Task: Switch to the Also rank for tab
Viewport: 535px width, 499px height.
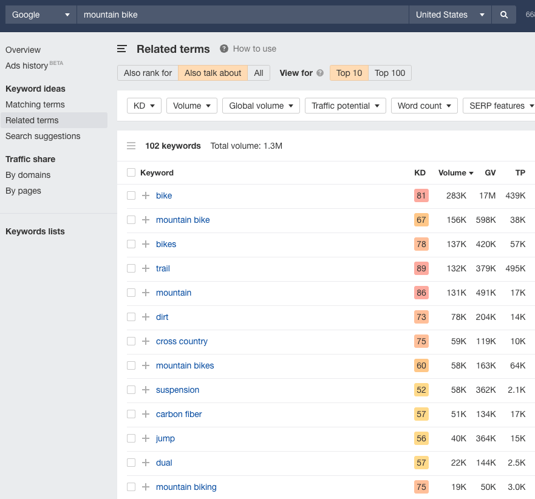Action: click(x=148, y=73)
